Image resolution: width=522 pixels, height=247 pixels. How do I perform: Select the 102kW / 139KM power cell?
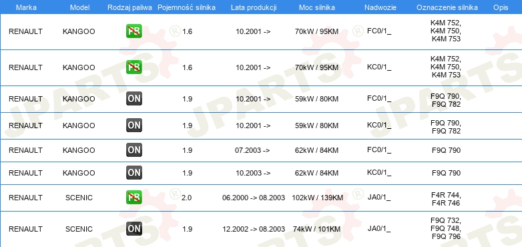point(317,198)
